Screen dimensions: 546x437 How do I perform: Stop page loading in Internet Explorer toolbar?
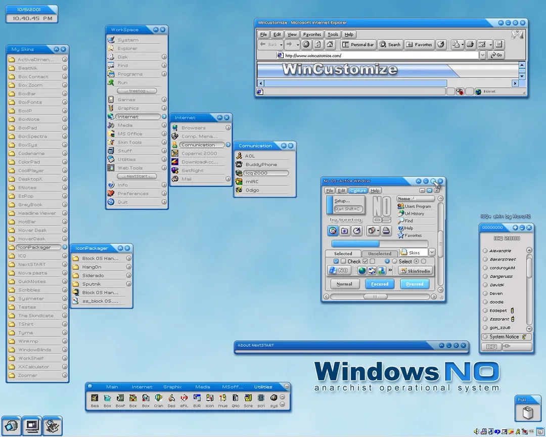[306, 45]
